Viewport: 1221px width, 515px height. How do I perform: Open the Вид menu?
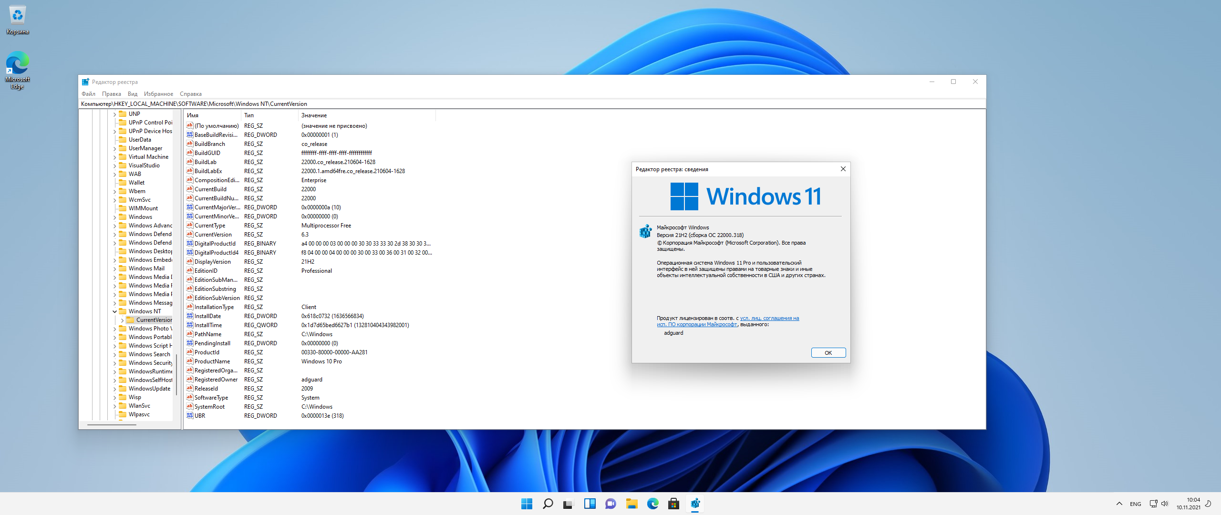(x=133, y=94)
